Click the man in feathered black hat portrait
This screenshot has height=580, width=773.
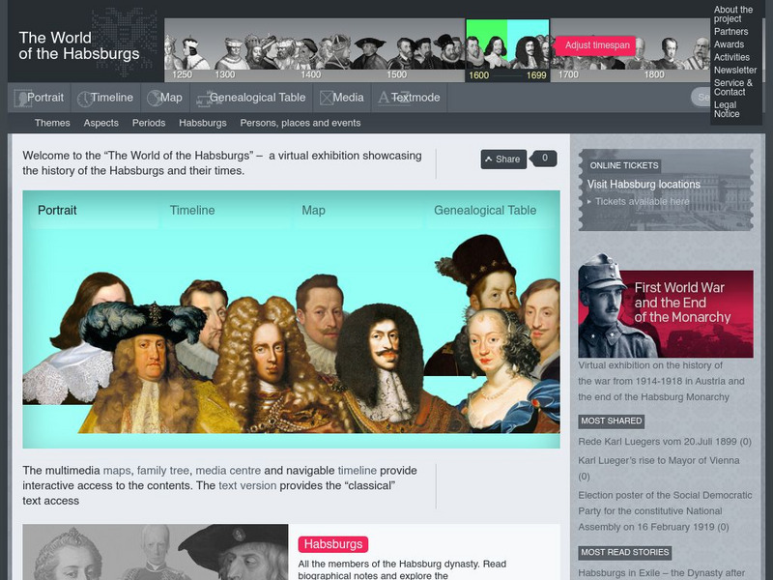coord(146,362)
